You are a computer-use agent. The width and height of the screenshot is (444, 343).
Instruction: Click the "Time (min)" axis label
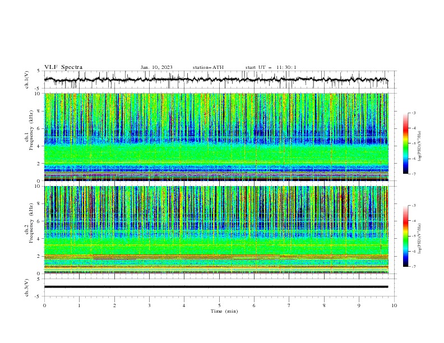click(224, 311)
